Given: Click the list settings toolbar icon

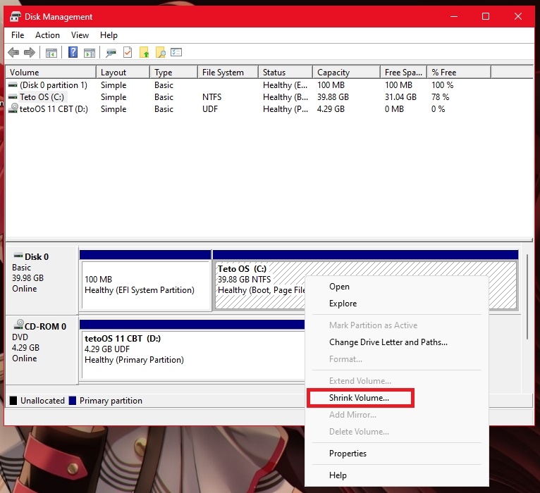Looking at the screenshot, I should pyautogui.click(x=176, y=52).
